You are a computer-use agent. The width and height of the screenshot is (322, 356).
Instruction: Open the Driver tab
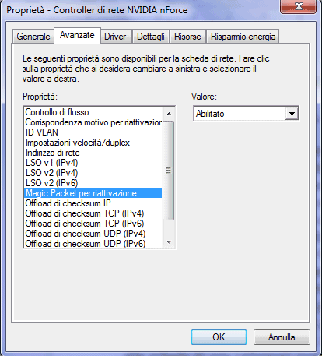click(x=115, y=37)
